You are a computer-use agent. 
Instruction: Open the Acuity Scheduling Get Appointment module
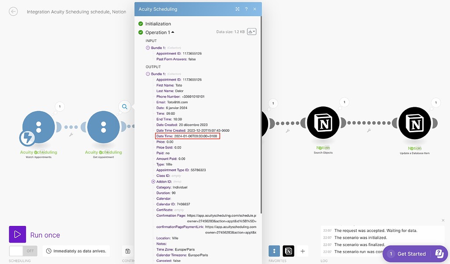pyautogui.click(x=103, y=127)
